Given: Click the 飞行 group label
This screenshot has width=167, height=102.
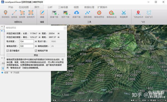Looking at the screenshot, I should [x=143, y=22].
